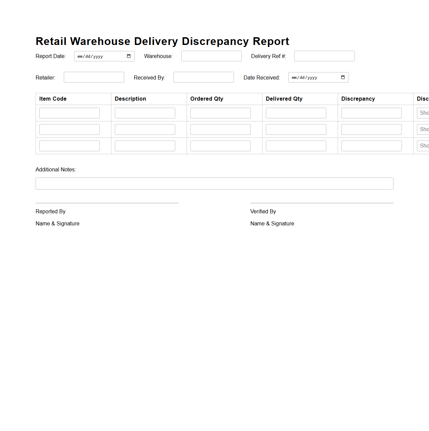Click the Report Date text area
The height and width of the screenshot is (431, 429).
coord(97,56)
